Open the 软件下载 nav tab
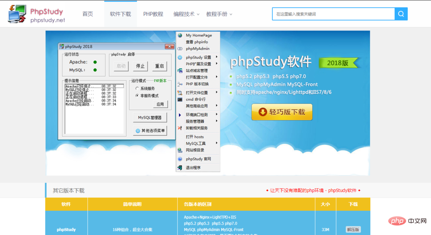431x235 pixels. click(120, 14)
